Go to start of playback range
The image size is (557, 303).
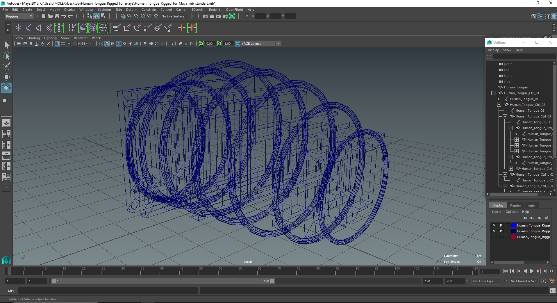coord(505,271)
